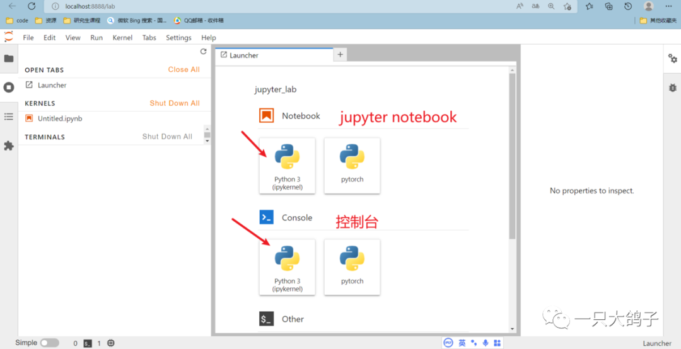Open pytorch kernel console
This screenshot has width=681, height=349.
pyautogui.click(x=352, y=267)
